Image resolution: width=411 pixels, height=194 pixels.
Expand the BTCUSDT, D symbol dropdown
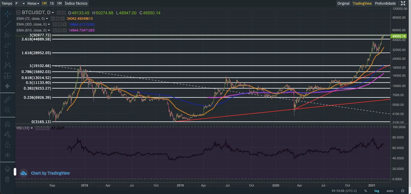coord(53,13)
